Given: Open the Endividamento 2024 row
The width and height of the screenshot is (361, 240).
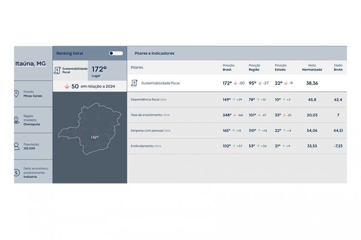Looking at the screenshot, I should click(237, 146).
